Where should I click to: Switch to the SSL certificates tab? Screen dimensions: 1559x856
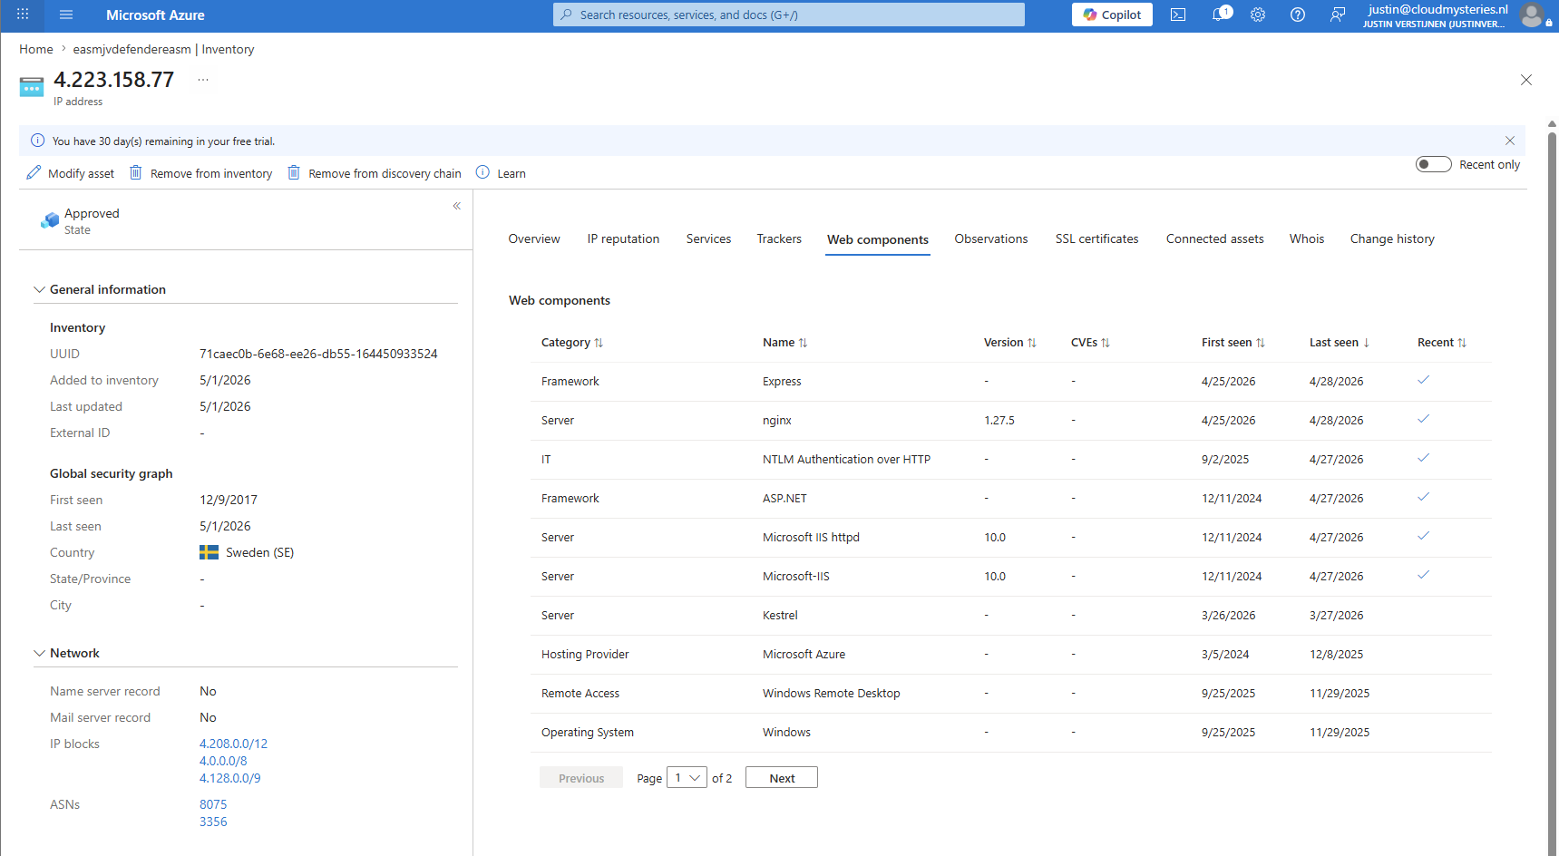pyautogui.click(x=1096, y=239)
